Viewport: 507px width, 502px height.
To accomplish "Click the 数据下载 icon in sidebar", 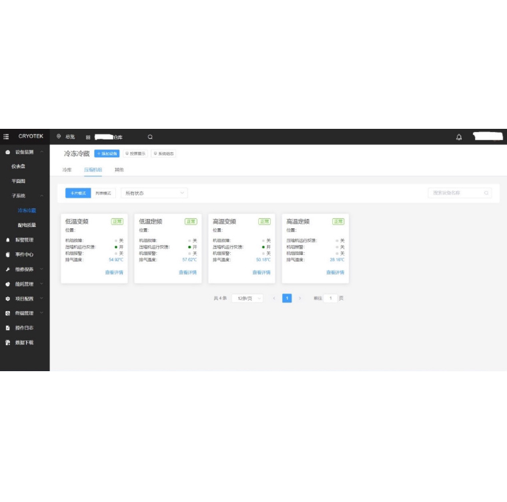I will tap(7, 342).
